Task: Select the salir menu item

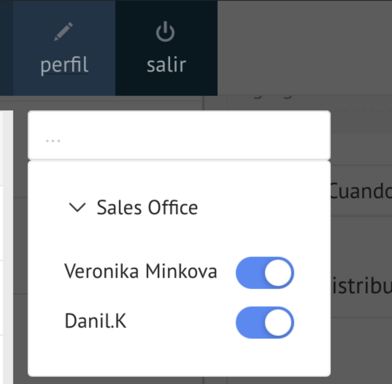Action: 166,48
